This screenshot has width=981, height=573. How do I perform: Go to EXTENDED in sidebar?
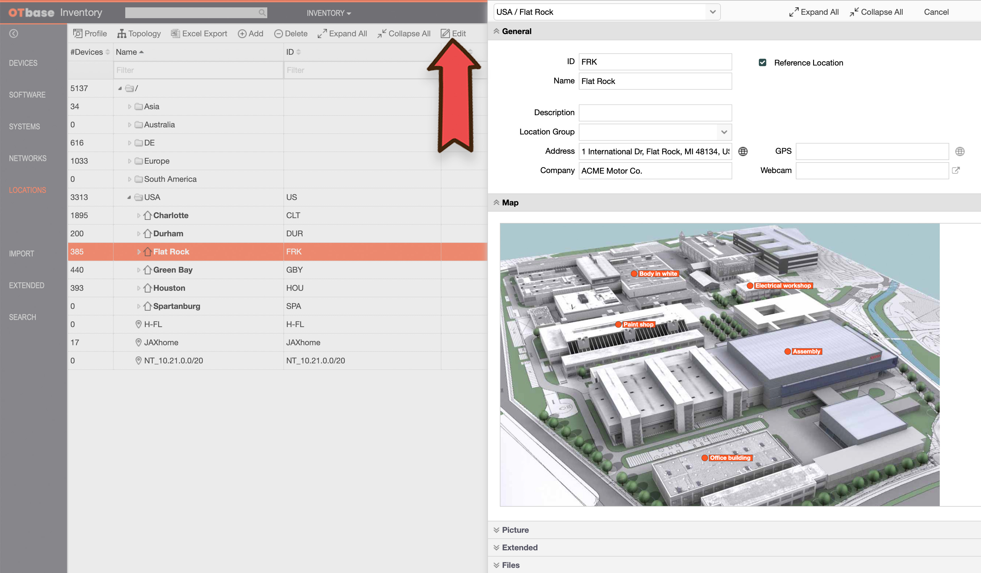(x=26, y=285)
